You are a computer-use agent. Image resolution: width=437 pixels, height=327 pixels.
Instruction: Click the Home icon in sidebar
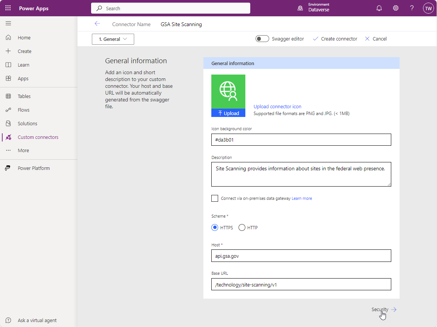tap(8, 37)
